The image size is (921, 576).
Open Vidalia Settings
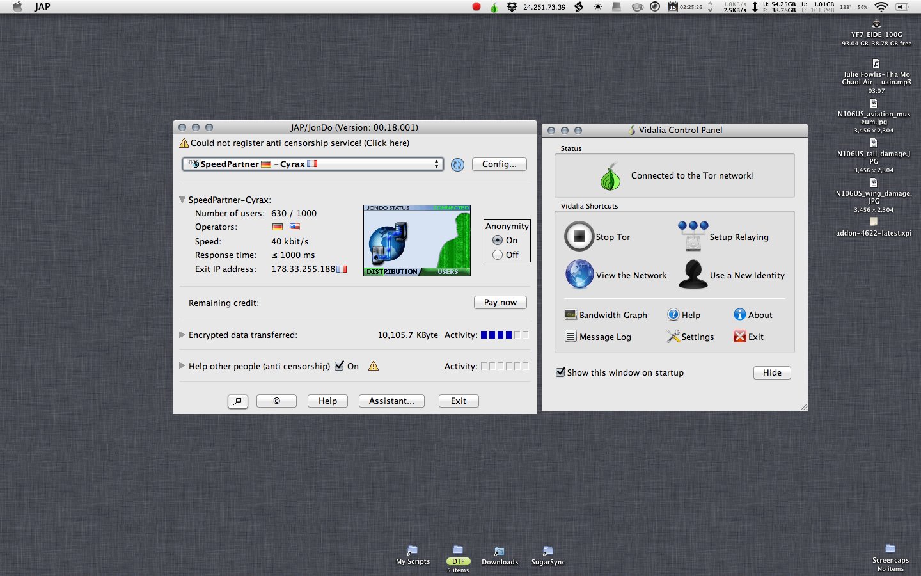point(690,337)
